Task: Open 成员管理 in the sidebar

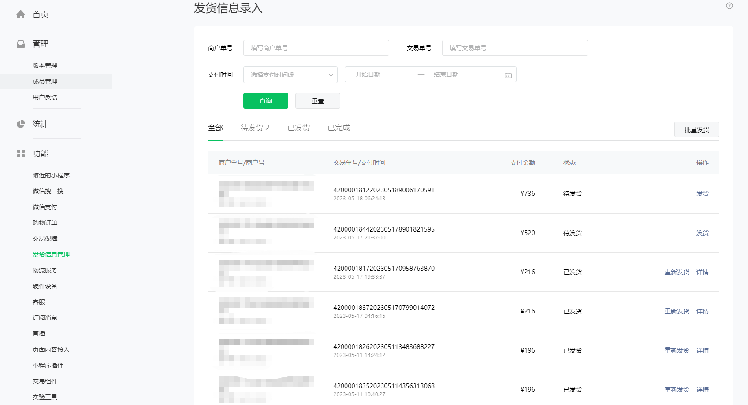Action: point(45,81)
